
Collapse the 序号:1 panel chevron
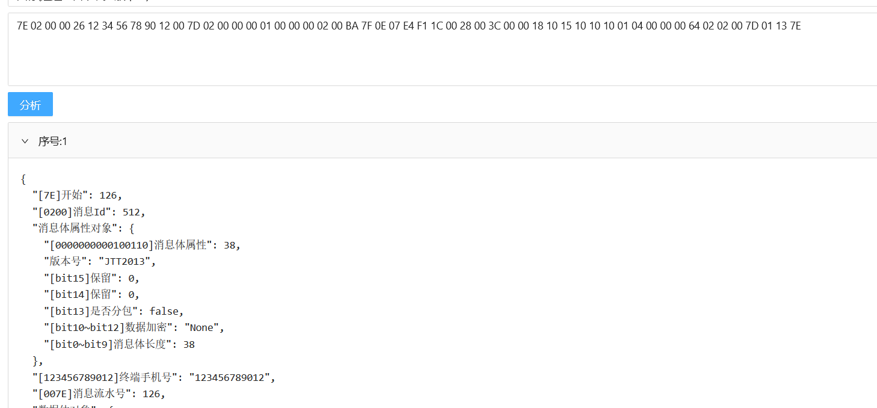coord(25,141)
